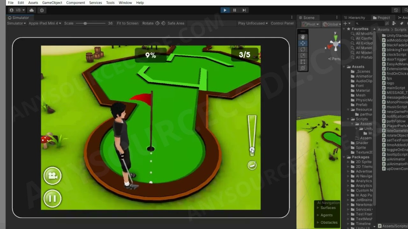The image size is (408, 229).
Task: Click the in-game shot power meter
Action: (x=252, y=135)
